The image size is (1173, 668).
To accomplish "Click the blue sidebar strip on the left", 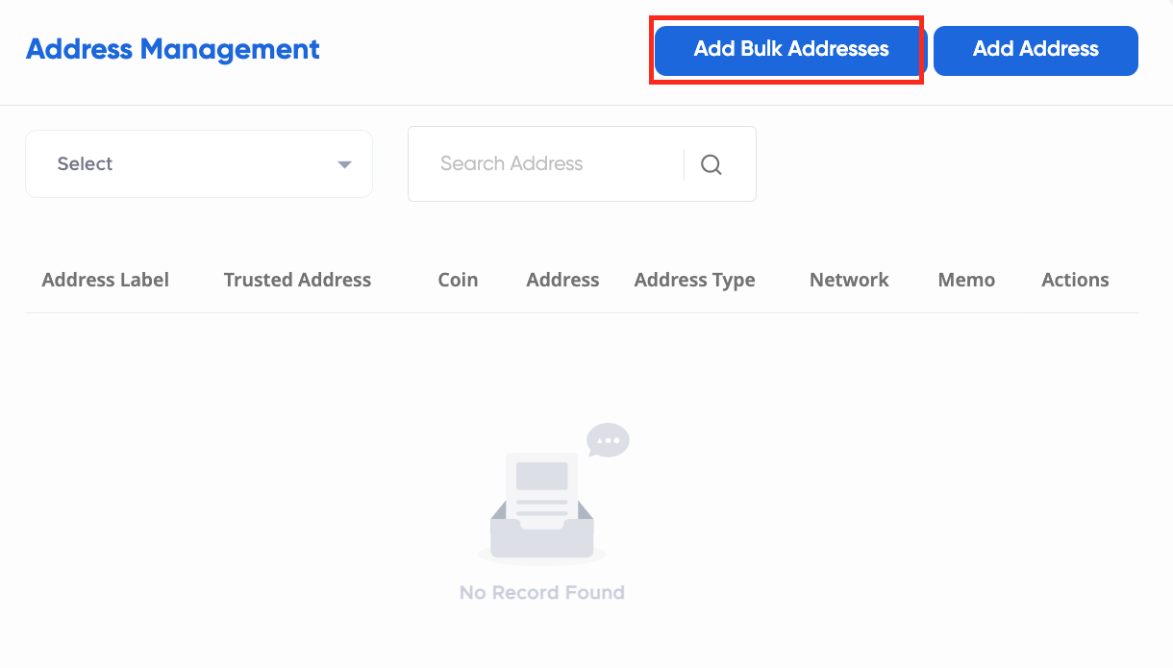I will pos(3,334).
